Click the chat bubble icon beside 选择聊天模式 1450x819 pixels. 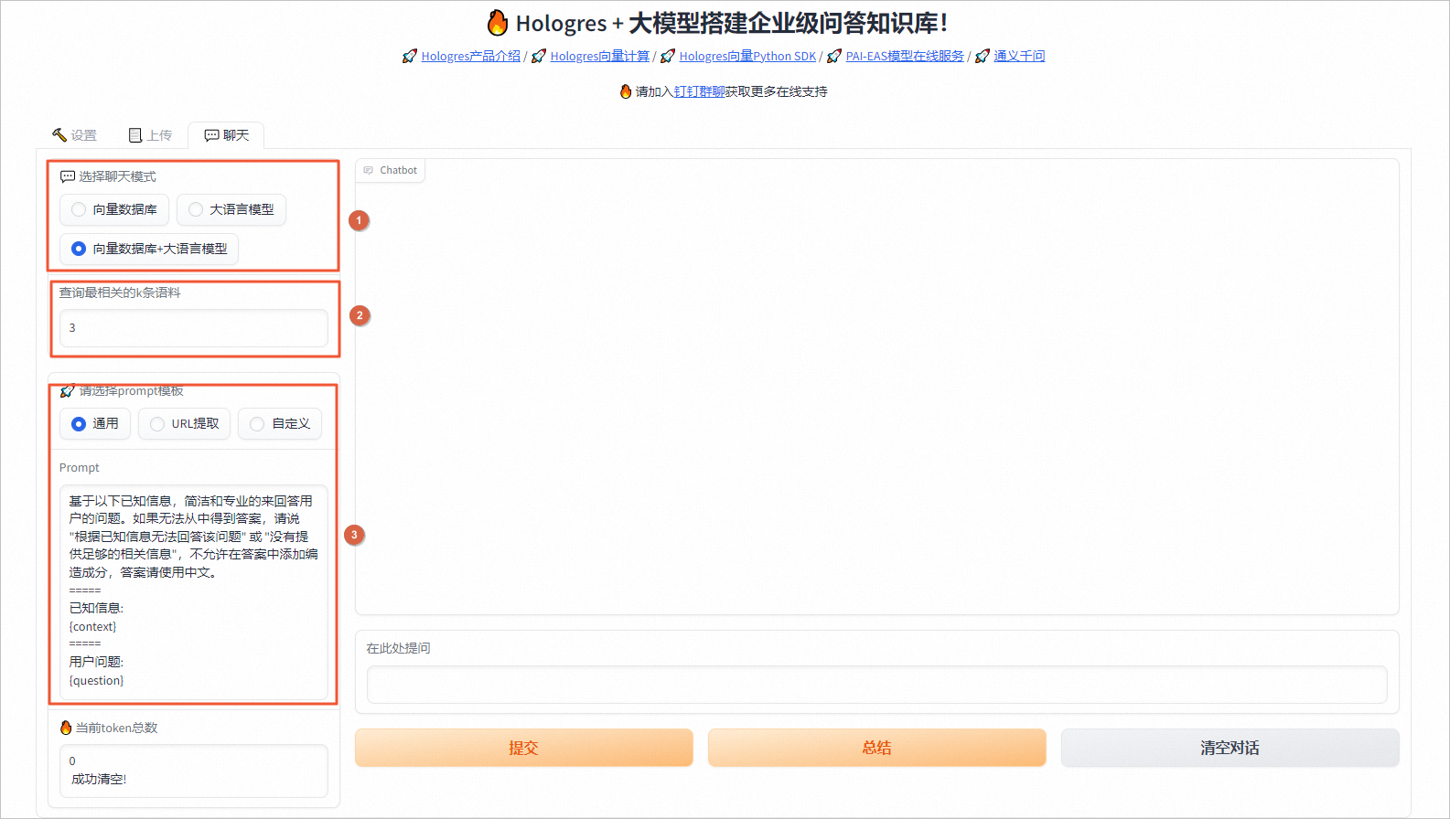point(68,176)
